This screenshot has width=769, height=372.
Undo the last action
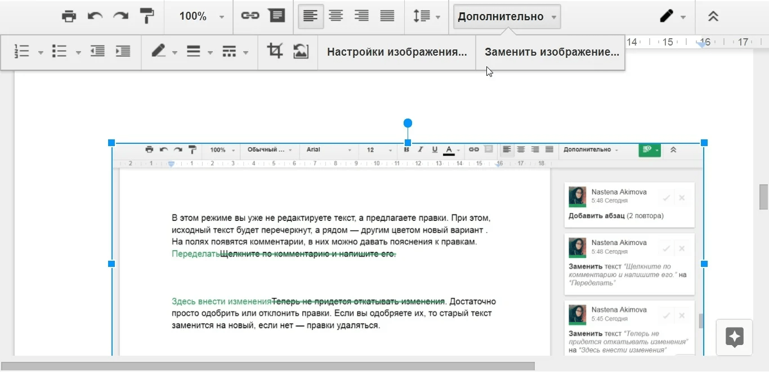95,16
